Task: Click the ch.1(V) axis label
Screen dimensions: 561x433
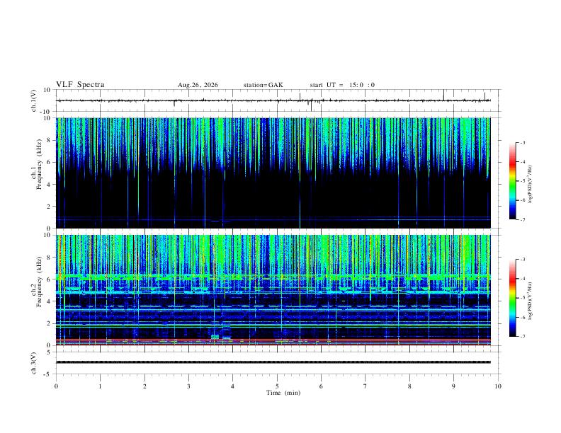Action: 34,100
